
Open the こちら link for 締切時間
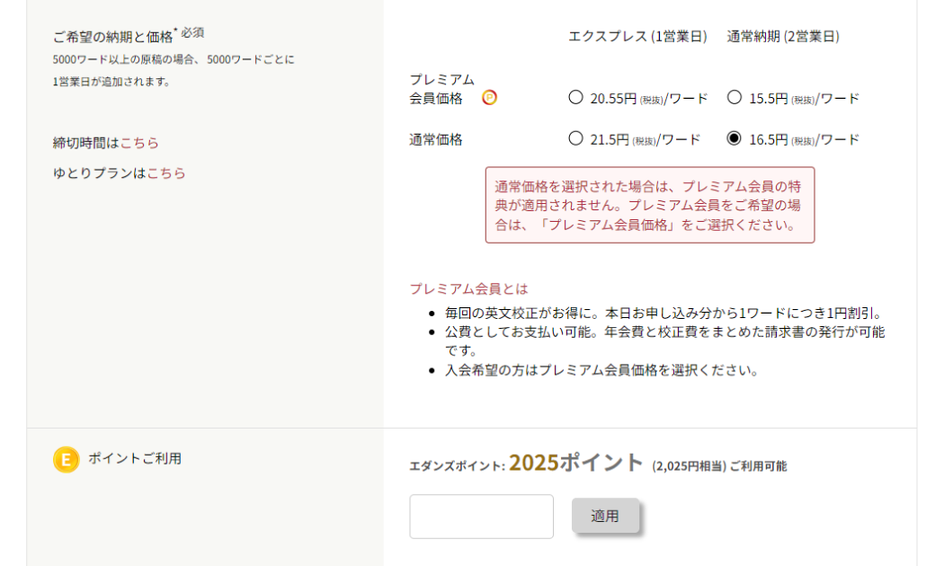pyautogui.click(x=139, y=143)
